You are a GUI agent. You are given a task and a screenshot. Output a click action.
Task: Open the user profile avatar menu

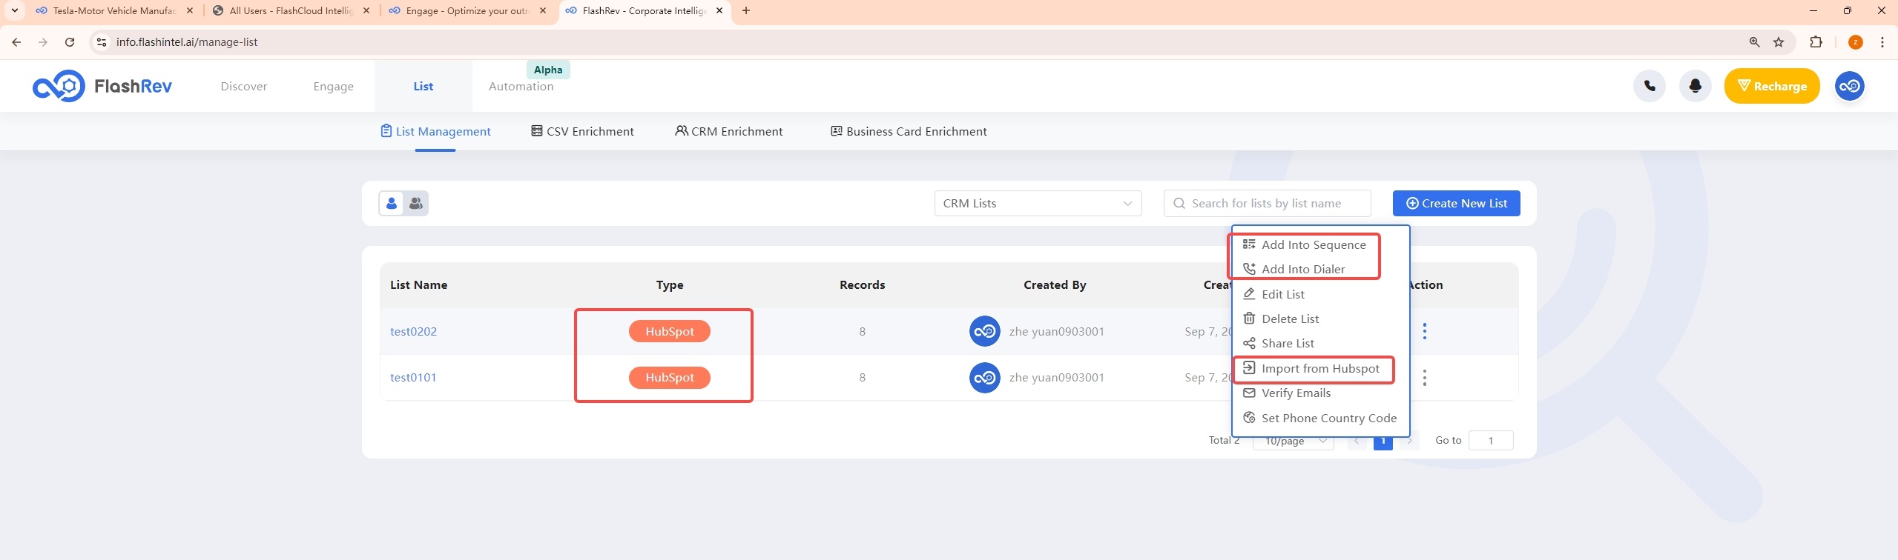point(1850,86)
